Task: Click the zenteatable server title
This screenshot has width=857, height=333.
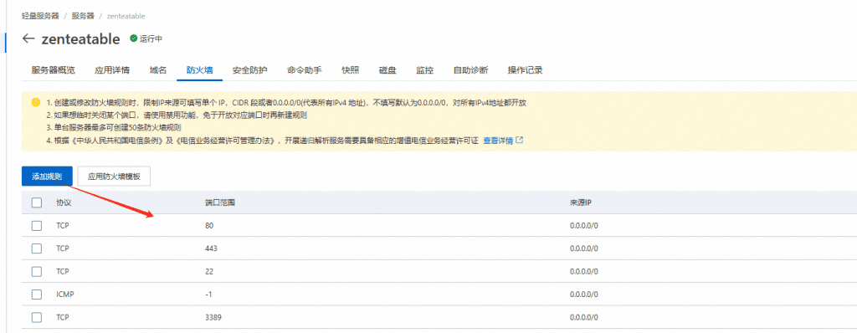Action: click(x=80, y=38)
